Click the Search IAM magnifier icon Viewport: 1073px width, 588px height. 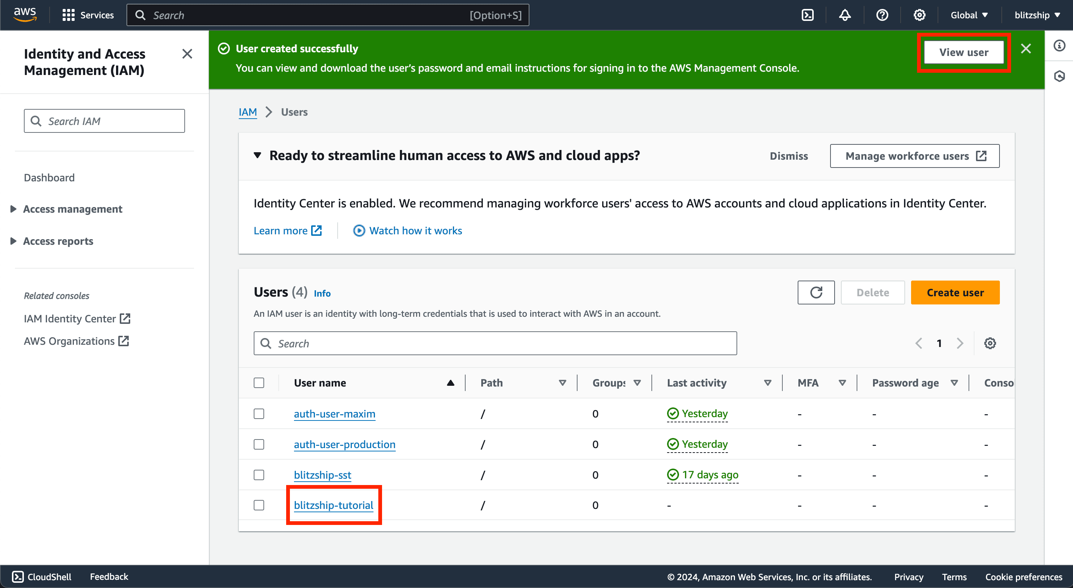tap(36, 121)
